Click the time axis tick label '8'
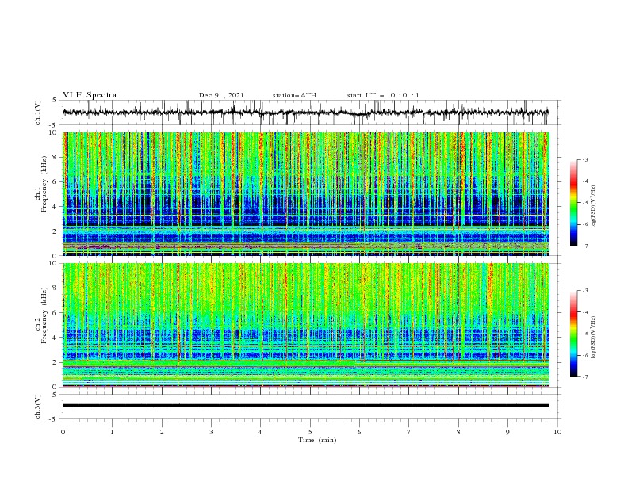Image resolution: width=628 pixels, height=485 pixels. [458, 432]
